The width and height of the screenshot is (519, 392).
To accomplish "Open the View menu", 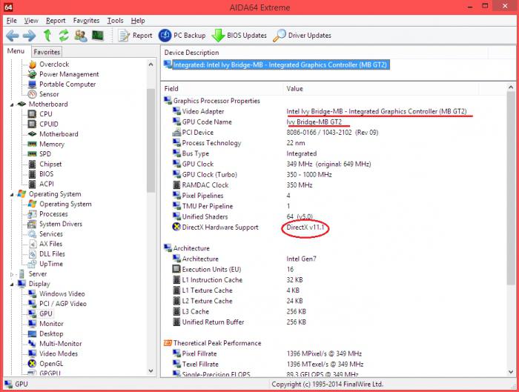I will (x=31, y=21).
